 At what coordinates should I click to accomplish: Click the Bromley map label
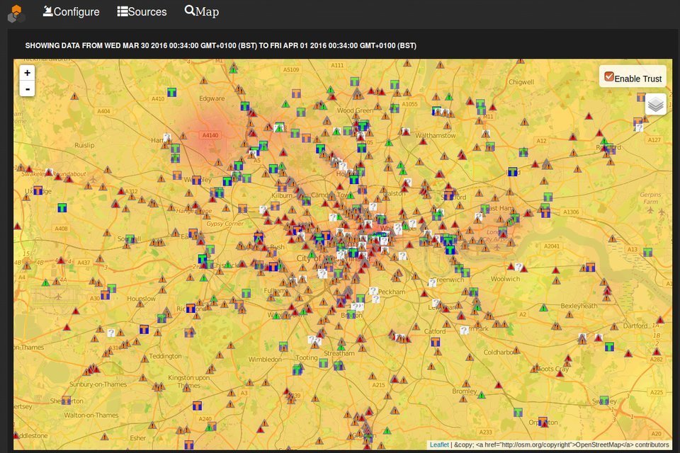pyautogui.click(x=465, y=391)
